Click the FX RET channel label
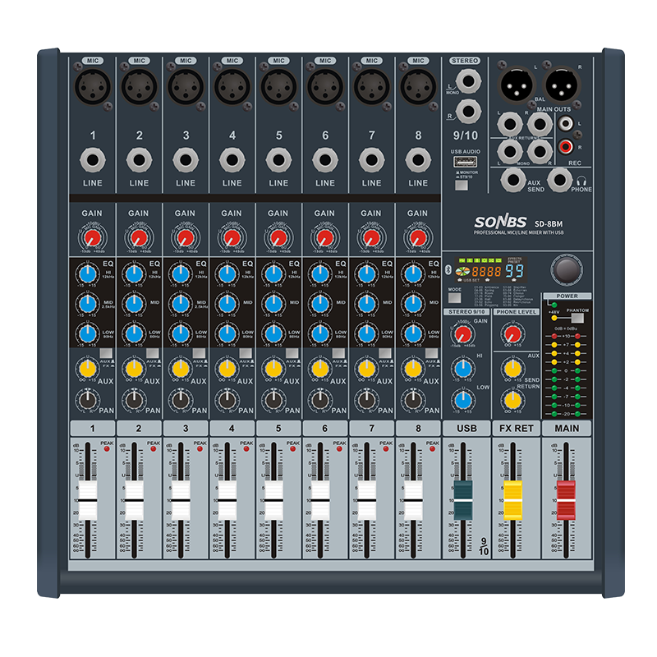The height and width of the screenshot is (657, 657). 516,429
